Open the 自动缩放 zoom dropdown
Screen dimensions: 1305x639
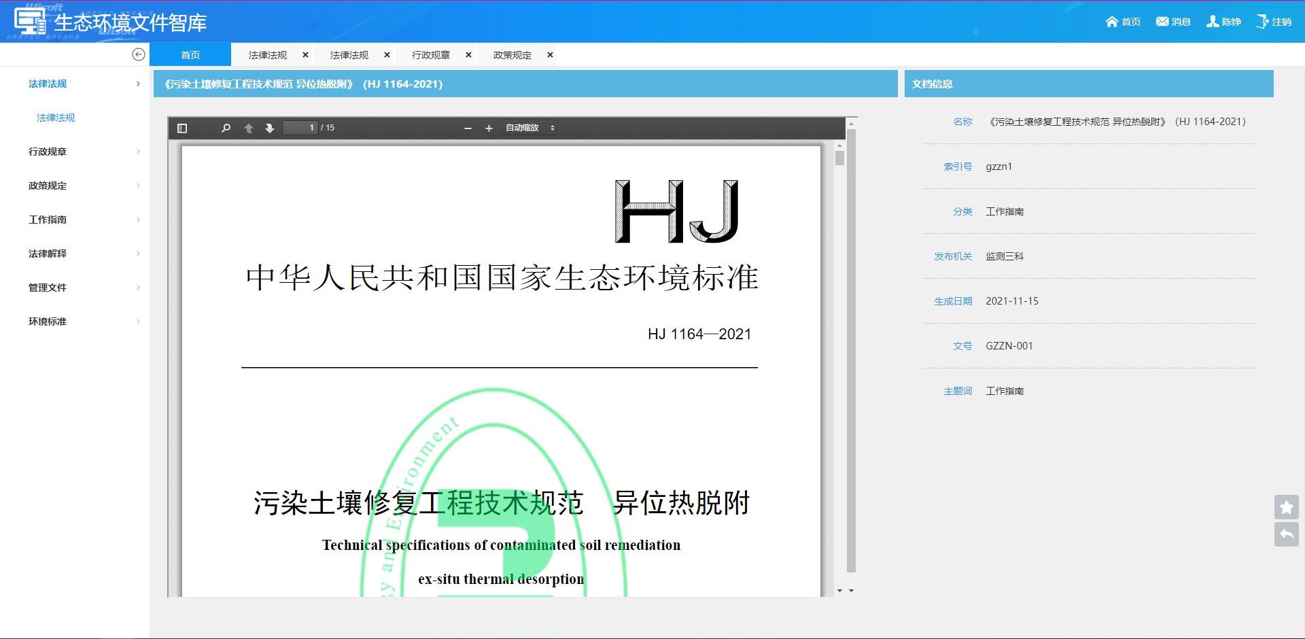529,128
